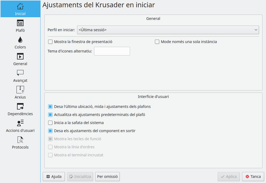Go to Avançat settings icon
Screen dimensions: 266x183
(20, 73)
